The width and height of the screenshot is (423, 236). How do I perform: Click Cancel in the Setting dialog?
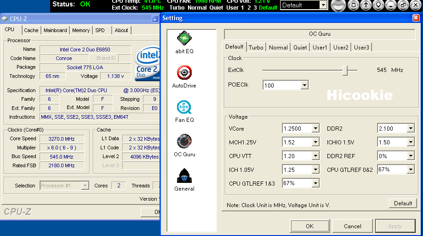(352, 226)
